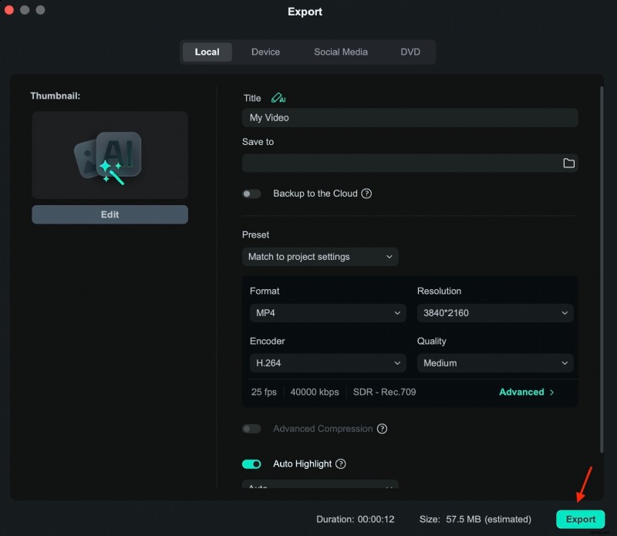Enable Backup to the Cloud

[x=251, y=194]
